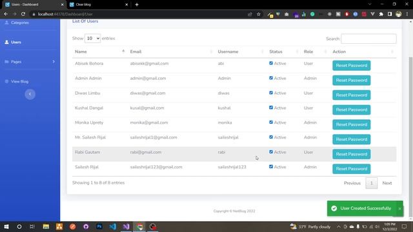Sort table by Username column
The height and width of the screenshot is (232, 413).
(241, 52)
